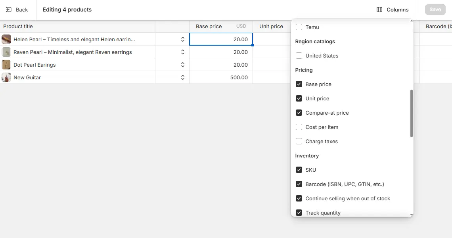Disable the Track quantity column
The height and width of the screenshot is (238, 452).
point(299,213)
